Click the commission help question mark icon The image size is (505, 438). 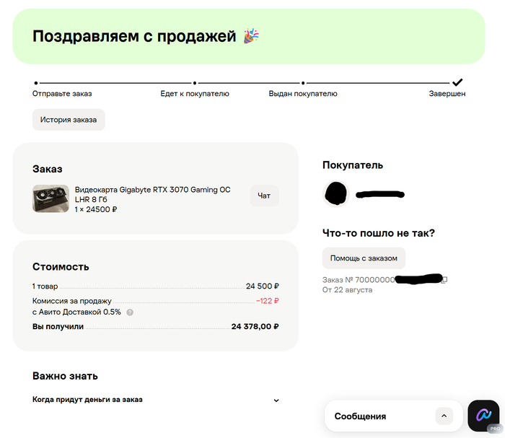(130, 312)
